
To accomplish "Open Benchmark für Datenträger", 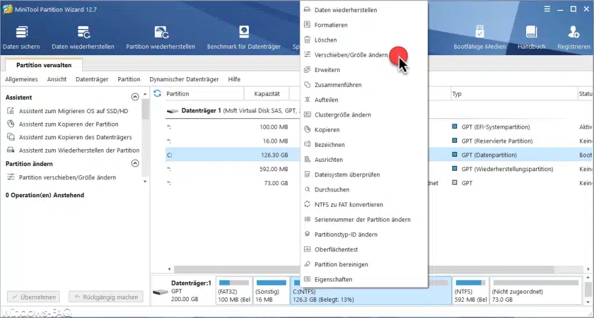I will point(244,38).
